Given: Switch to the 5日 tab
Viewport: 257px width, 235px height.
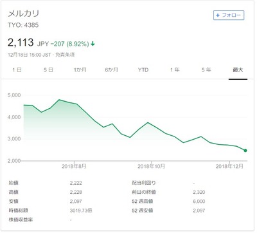Looking at the screenshot, I should point(48,70).
